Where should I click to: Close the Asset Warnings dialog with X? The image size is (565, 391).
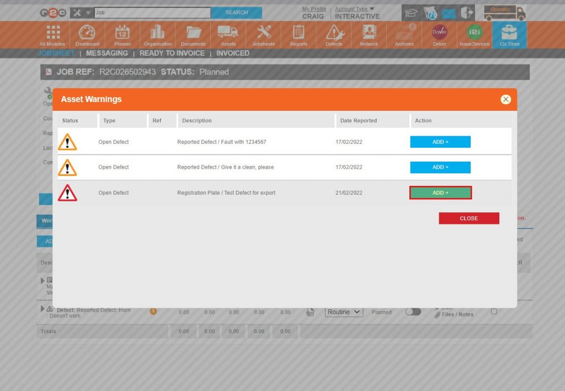pos(505,99)
